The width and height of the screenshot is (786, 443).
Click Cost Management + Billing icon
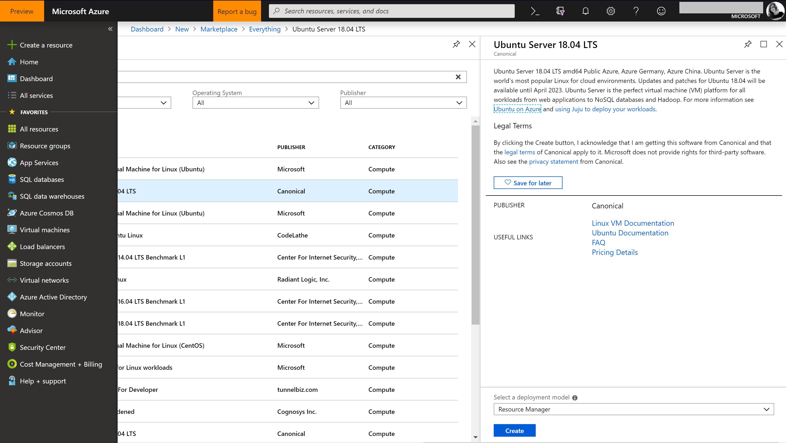tap(12, 364)
